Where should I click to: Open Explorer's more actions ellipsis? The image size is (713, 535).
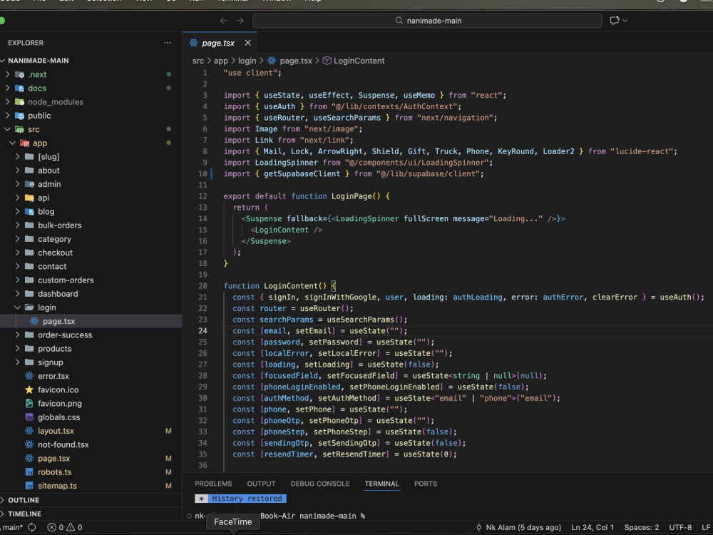tap(168, 43)
